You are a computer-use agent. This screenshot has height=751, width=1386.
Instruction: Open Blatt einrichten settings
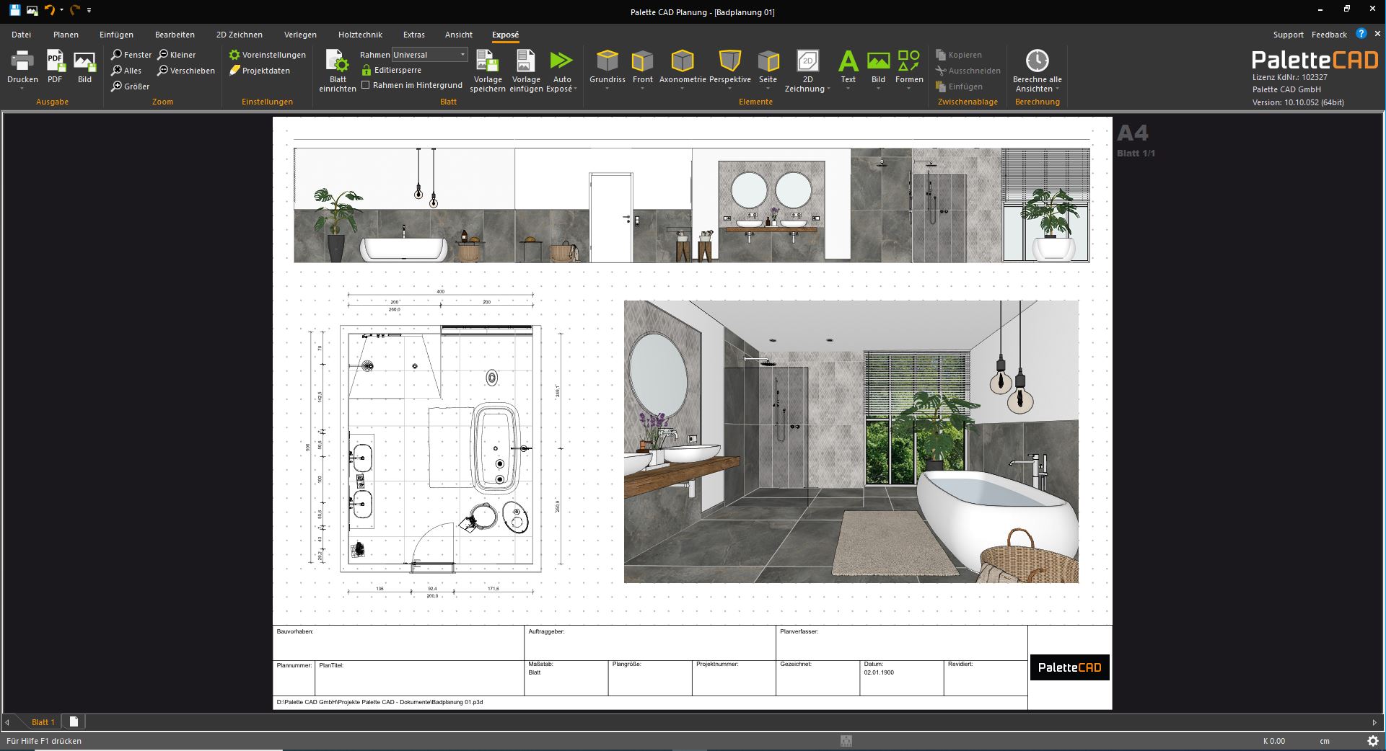coord(337,68)
